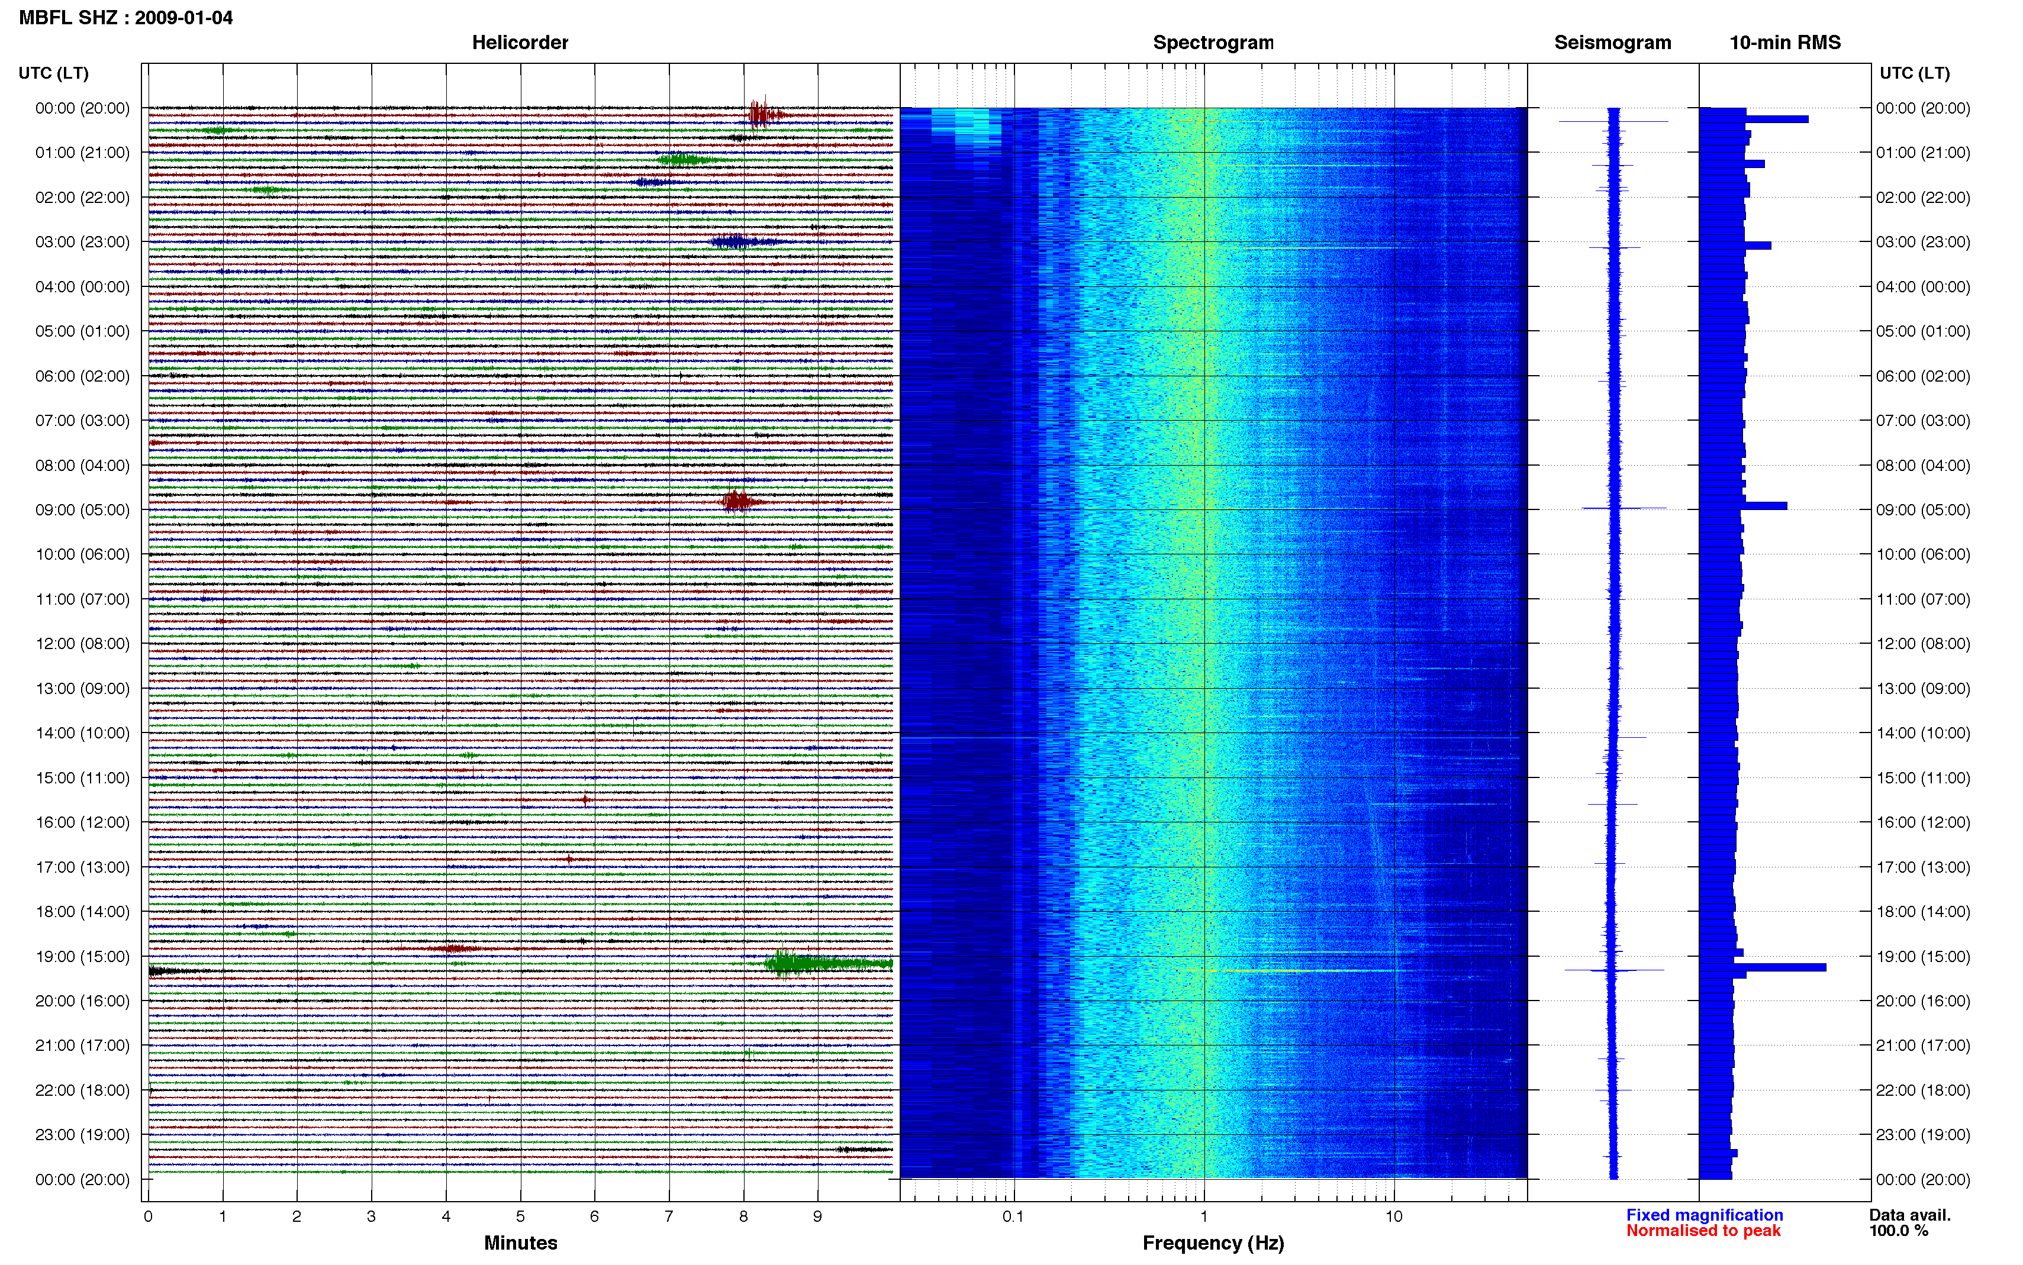Click the 14:00 (10:00) label beside the RMS panel
The image size is (2023, 1265).
pos(1922,733)
